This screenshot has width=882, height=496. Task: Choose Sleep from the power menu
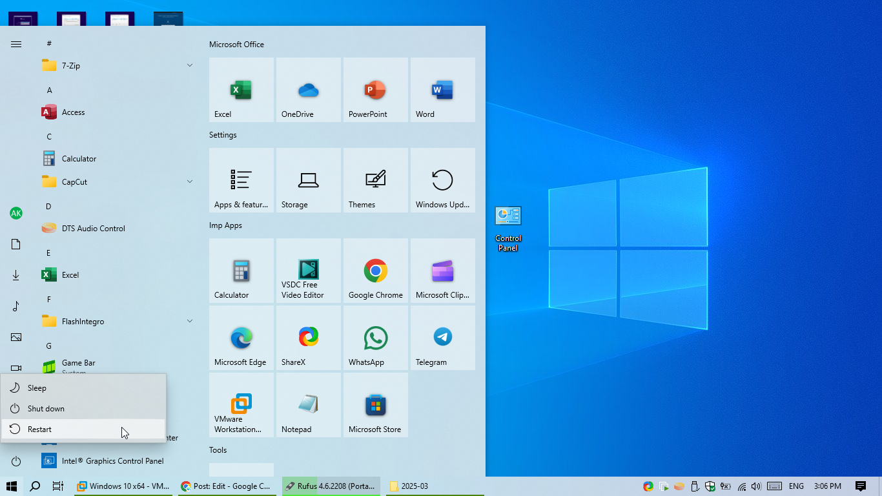tap(83, 388)
